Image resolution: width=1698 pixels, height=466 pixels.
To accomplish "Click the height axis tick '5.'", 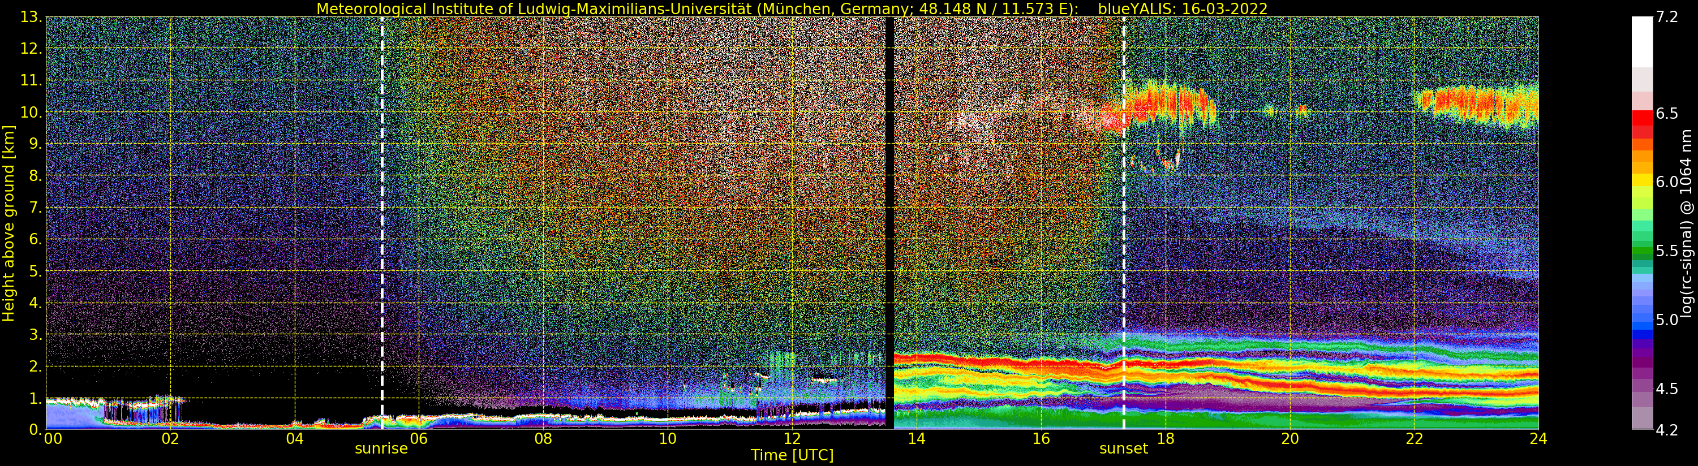I will (36, 271).
